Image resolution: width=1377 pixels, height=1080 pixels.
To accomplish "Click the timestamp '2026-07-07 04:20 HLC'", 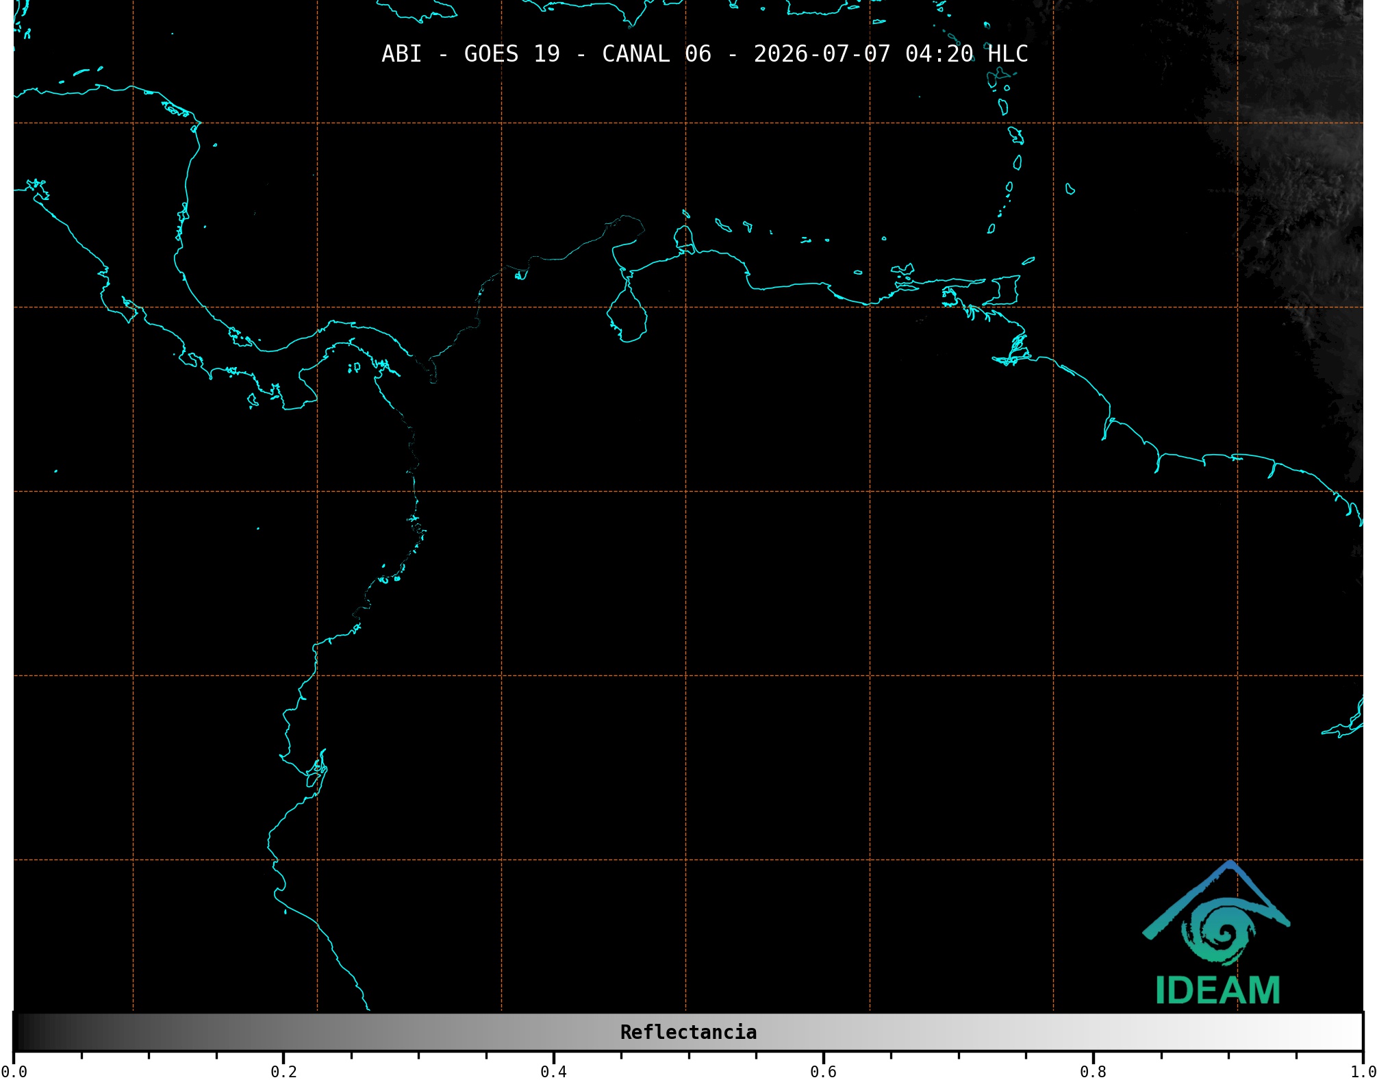I will 891,54.
